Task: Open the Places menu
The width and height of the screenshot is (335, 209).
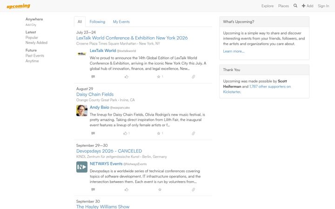Action: (283, 6)
